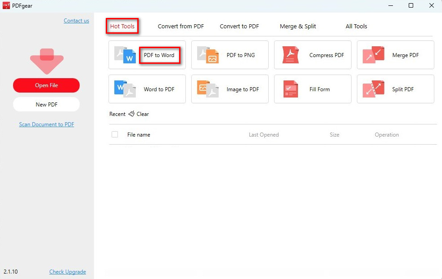Browse the All Tools tab

point(356,26)
